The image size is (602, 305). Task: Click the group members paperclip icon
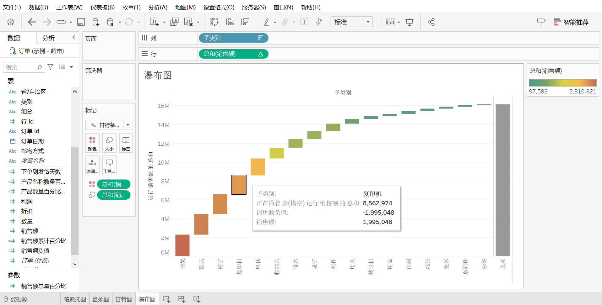(285, 22)
